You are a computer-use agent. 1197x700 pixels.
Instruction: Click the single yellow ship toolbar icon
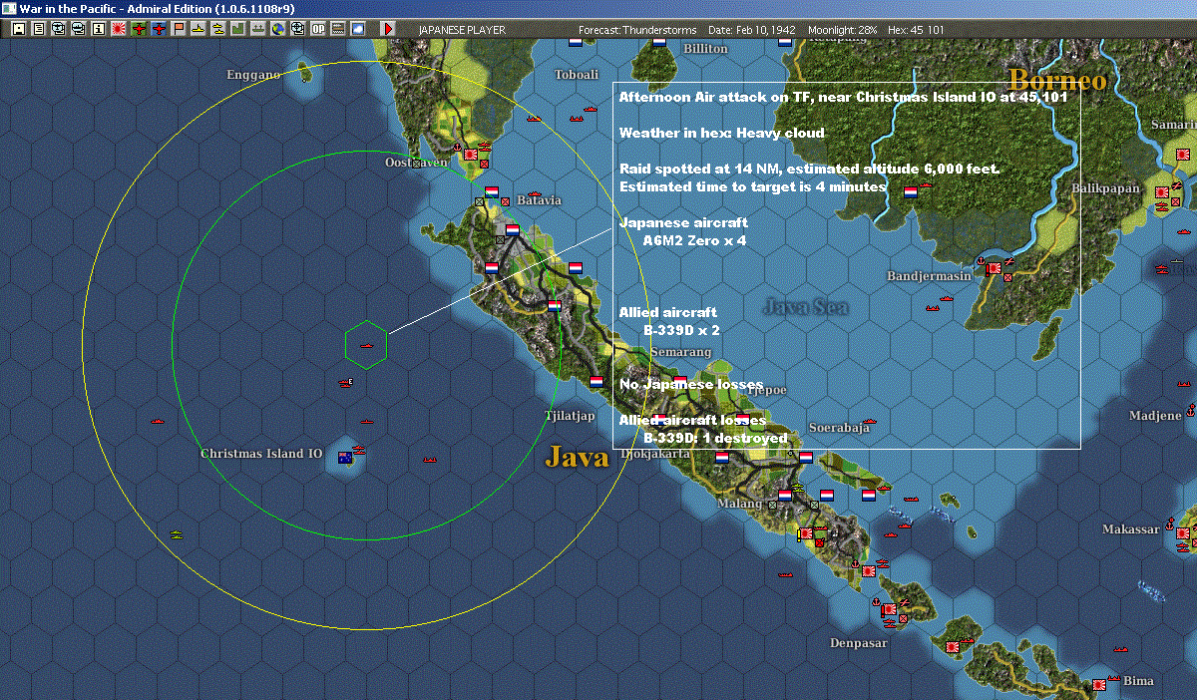(198, 29)
